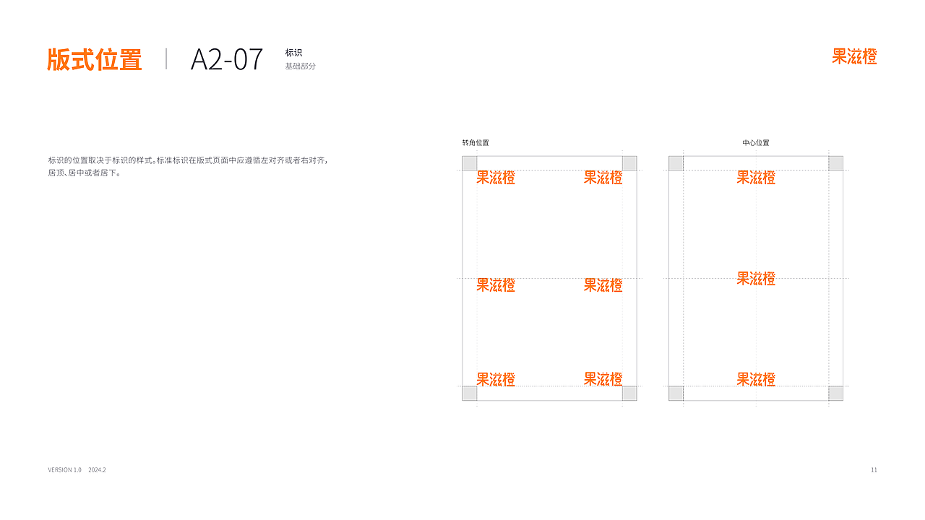Click the 转角位置 diagram label
The height and width of the screenshot is (520, 925).
476,143
